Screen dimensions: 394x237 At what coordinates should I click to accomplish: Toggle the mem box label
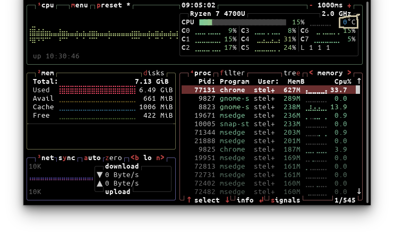click(x=46, y=73)
